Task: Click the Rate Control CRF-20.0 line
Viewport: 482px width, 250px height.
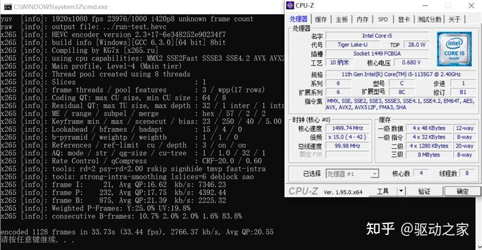Action: [x=131, y=161]
